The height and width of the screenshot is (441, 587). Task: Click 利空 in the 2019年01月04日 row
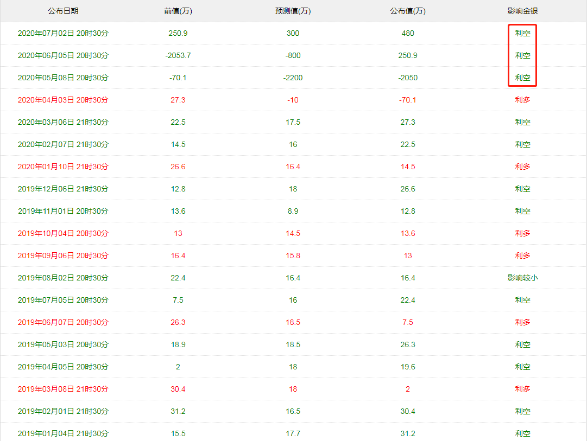(522, 433)
